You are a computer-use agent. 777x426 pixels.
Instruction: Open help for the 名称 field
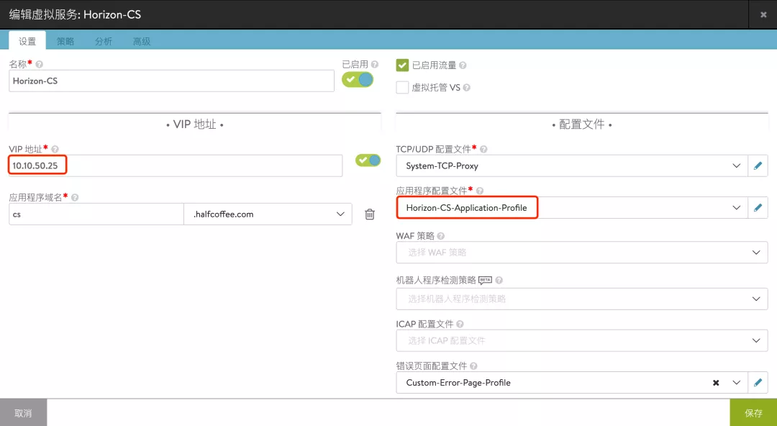click(39, 64)
